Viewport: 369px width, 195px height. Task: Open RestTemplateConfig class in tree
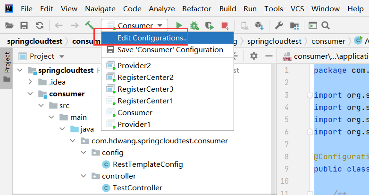point(148,164)
